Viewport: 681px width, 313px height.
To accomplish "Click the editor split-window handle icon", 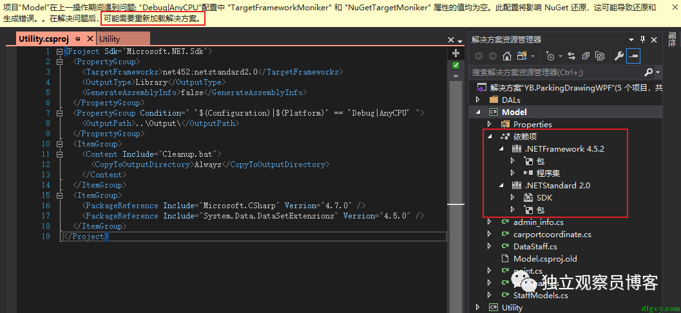I will tap(456, 53).
